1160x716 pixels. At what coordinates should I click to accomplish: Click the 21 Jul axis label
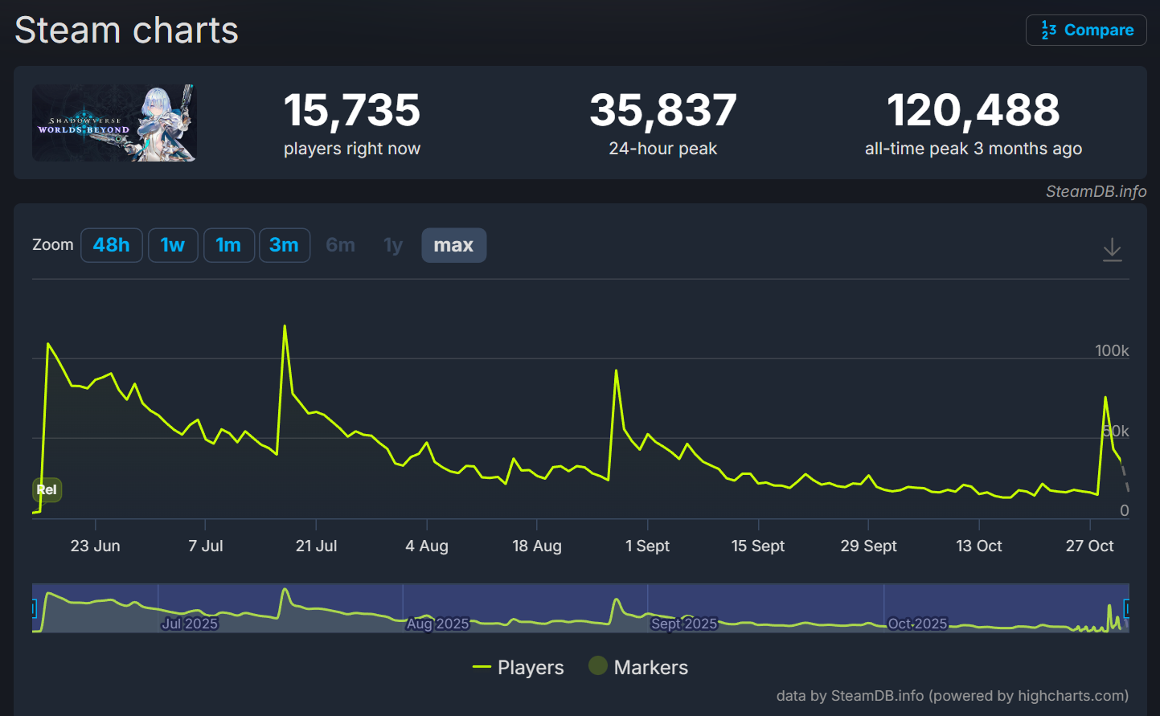317,546
